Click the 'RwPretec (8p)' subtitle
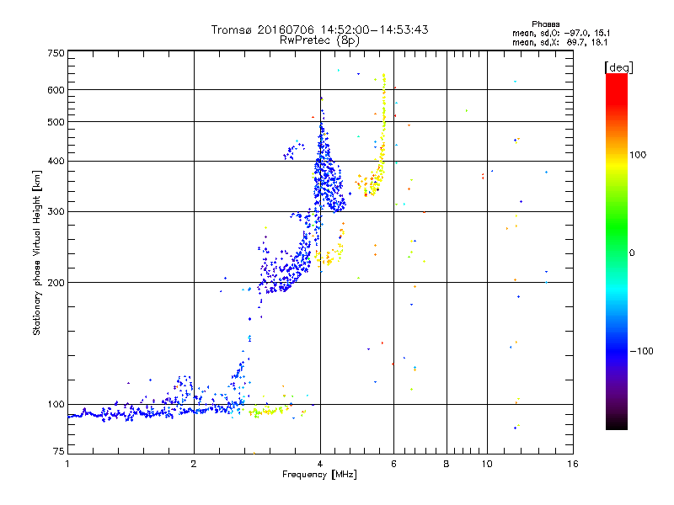This screenshot has width=674, height=505. point(319,40)
